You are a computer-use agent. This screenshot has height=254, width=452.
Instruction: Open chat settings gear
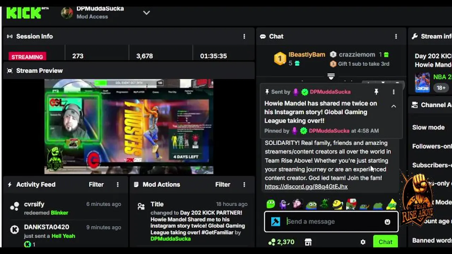tap(363, 242)
